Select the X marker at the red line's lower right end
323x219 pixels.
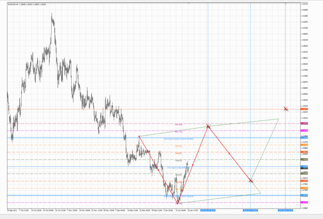point(251,181)
